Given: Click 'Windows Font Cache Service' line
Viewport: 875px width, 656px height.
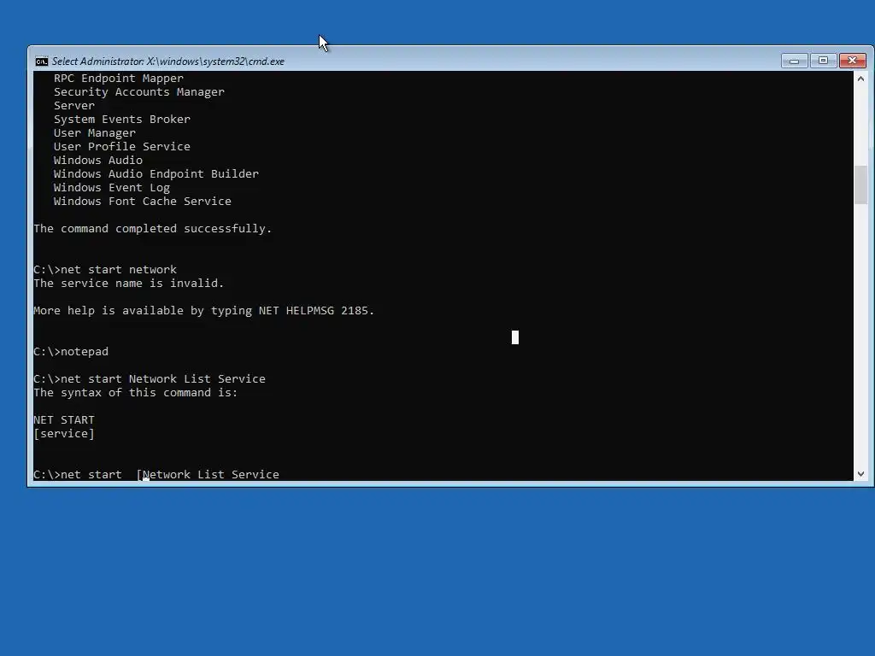Looking at the screenshot, I should tap(143, 202).
